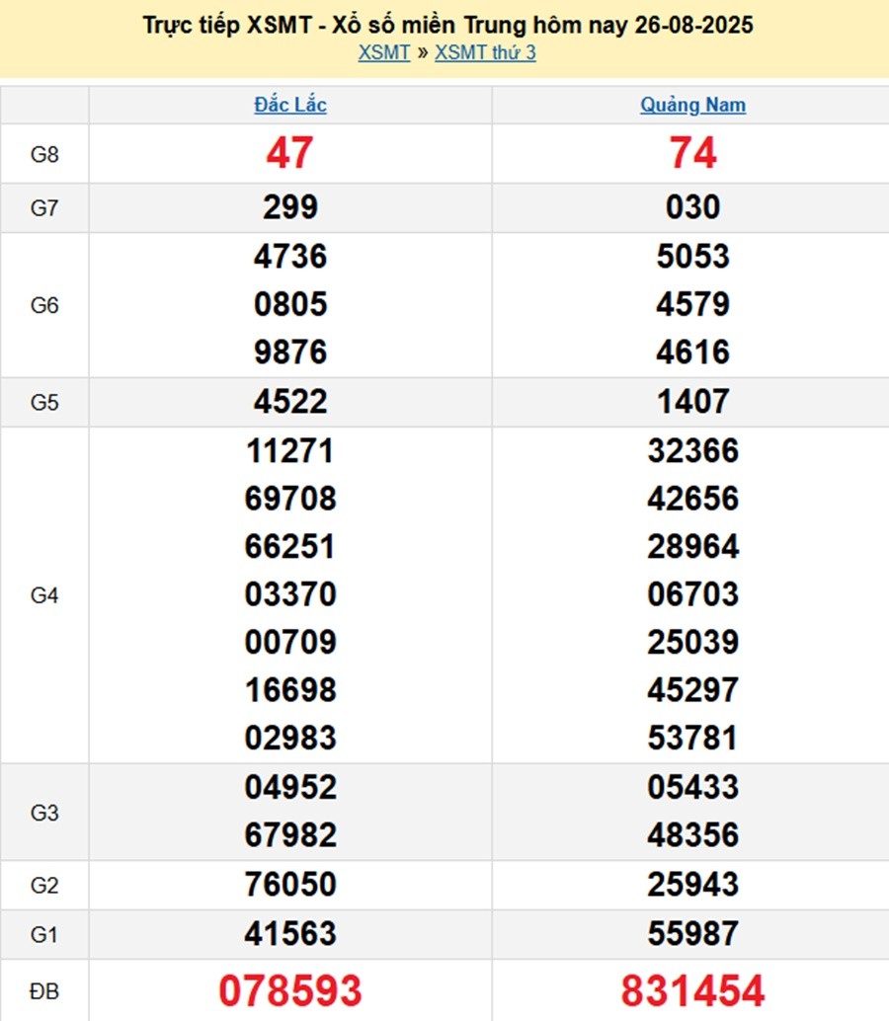Click Đắc Lắc G1 number 41563
Screen dimensions: 889x1021
pos(290,933)
